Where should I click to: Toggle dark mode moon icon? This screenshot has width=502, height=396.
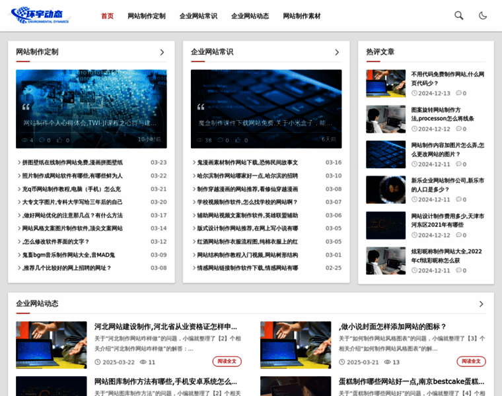483,16
